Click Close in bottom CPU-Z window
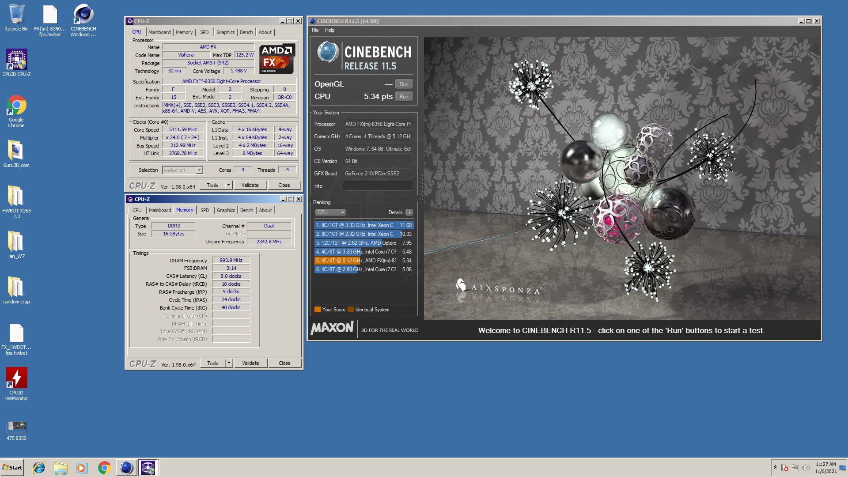The image size is (848, 477). tap(284, 363)
